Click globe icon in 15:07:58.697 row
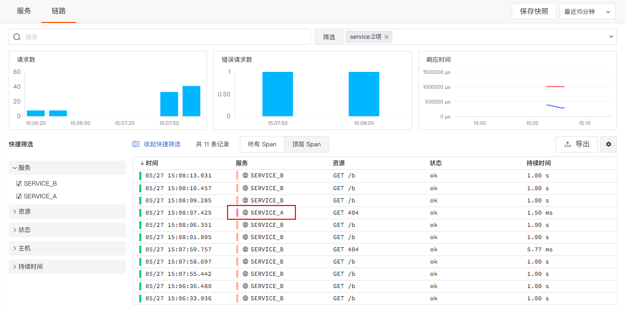 pyautogui.click(x=245, y=262)
